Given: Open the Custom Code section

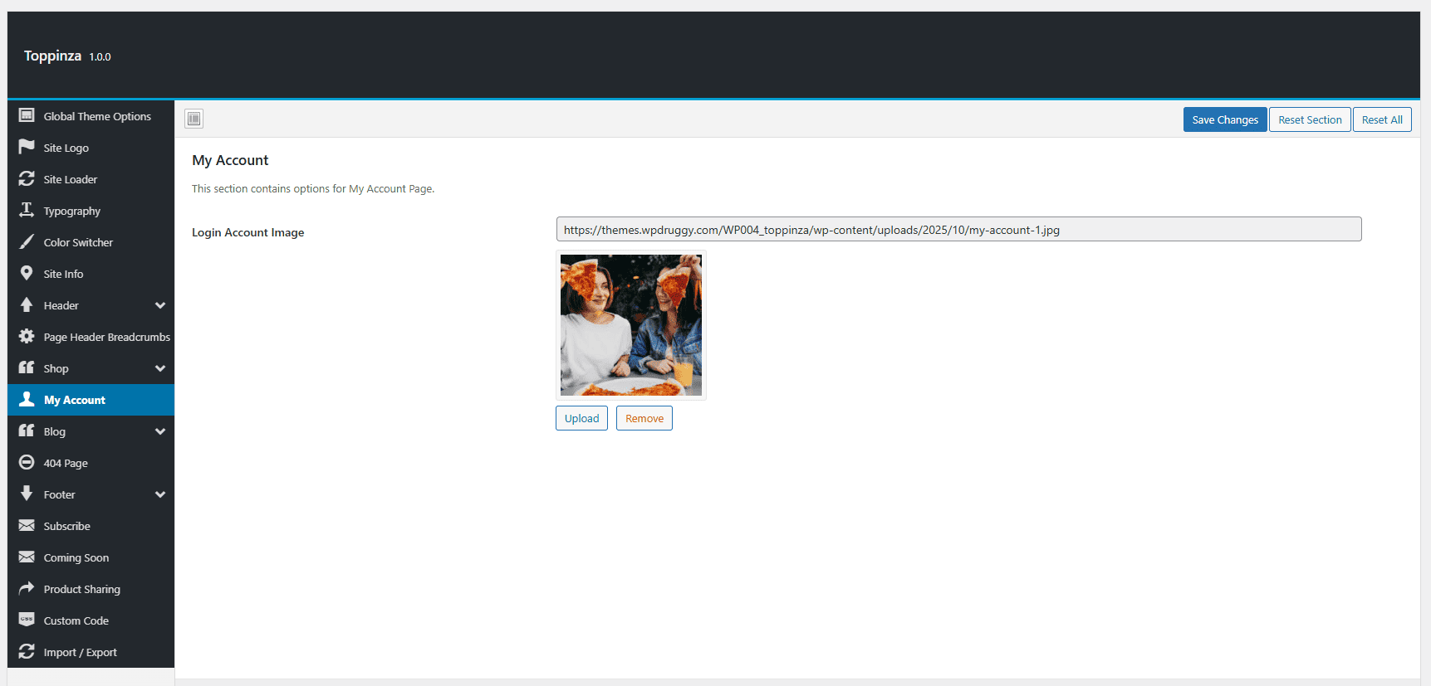Looking at the screenshot, I should click(x=91, y=620).
